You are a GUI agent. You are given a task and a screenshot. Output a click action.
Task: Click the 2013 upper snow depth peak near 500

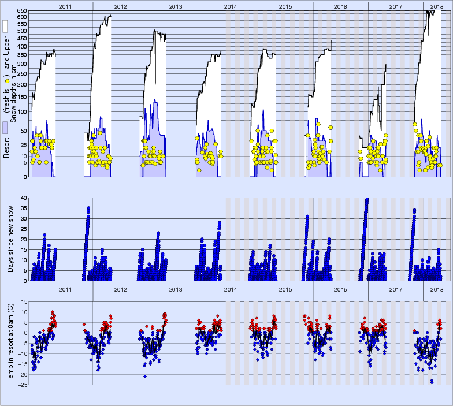pyautogui.click(x=155, y=31)
